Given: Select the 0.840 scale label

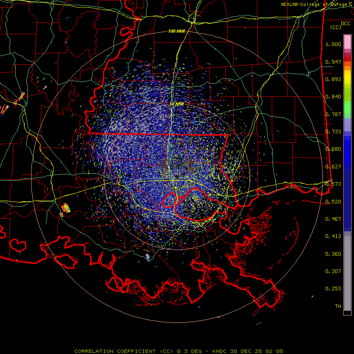Looking at the screenshot, I should 333,97.
